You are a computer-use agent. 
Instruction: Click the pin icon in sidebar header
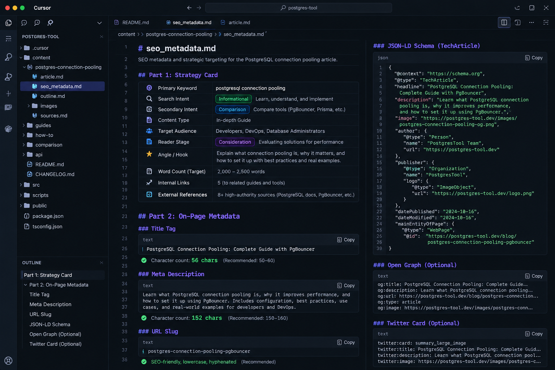point(50,23)
